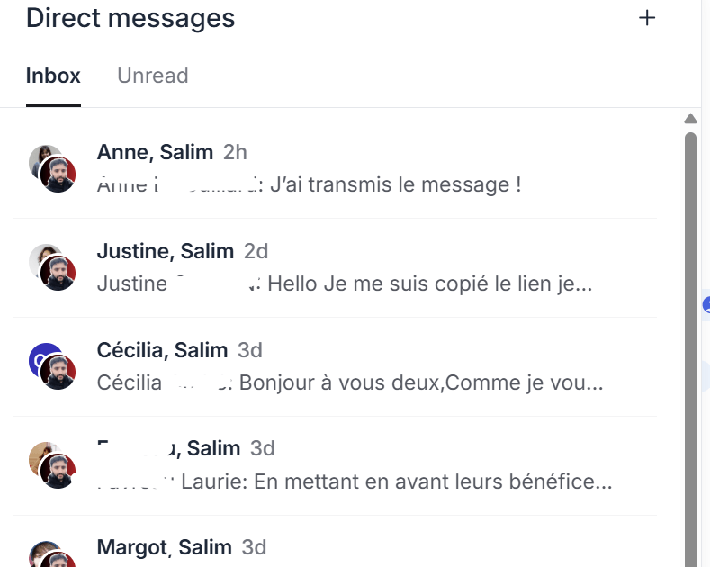
Task: Click the vertical scrollbar thumb
Action: click(x=690, y=348)
